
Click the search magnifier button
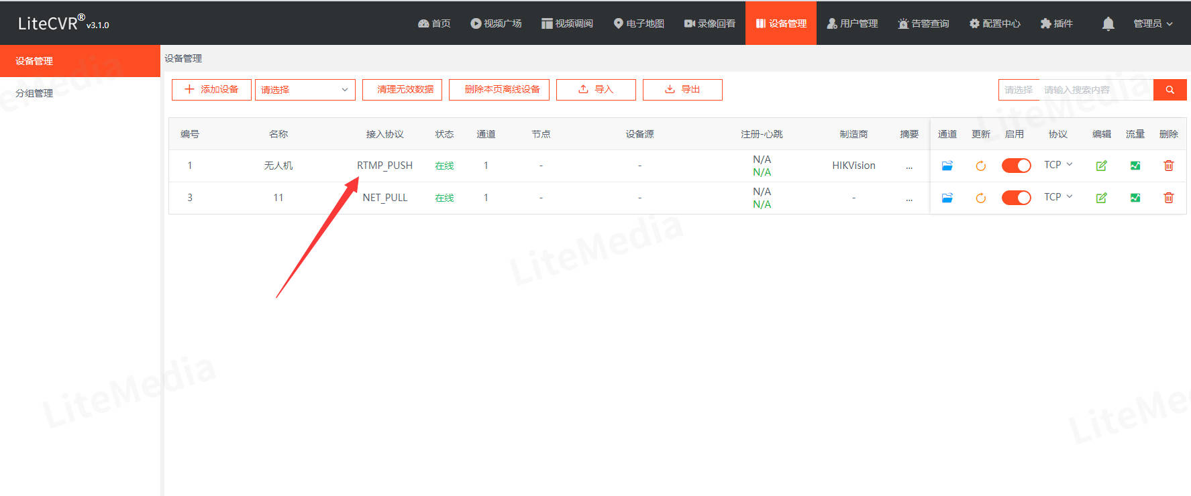pyautogui.click(x=1170, y=90)
